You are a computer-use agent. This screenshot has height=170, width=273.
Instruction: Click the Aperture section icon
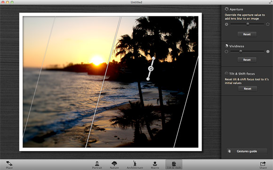pos(226,9)
